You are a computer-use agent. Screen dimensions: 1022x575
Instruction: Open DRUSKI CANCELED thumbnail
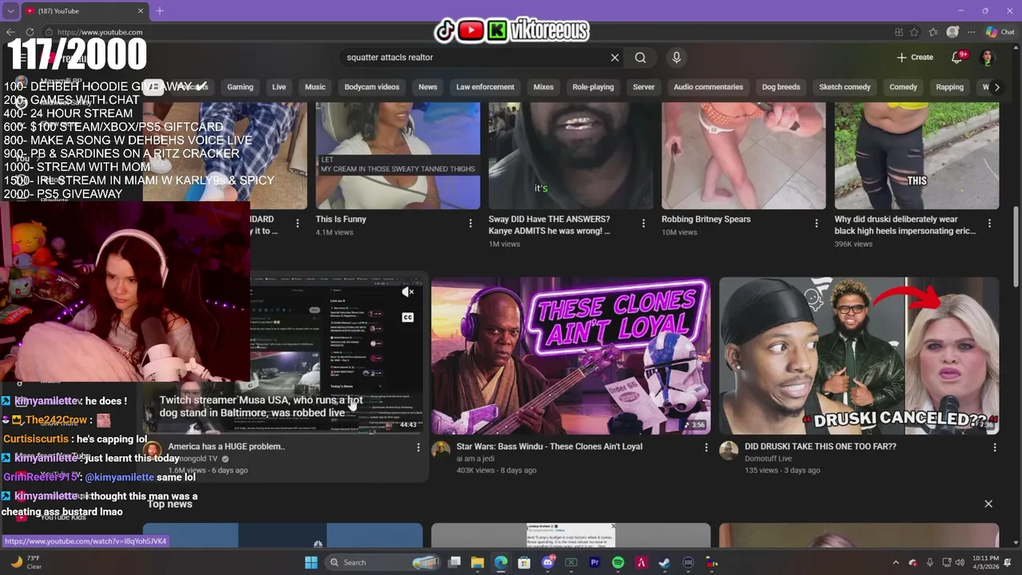(859, 356)
